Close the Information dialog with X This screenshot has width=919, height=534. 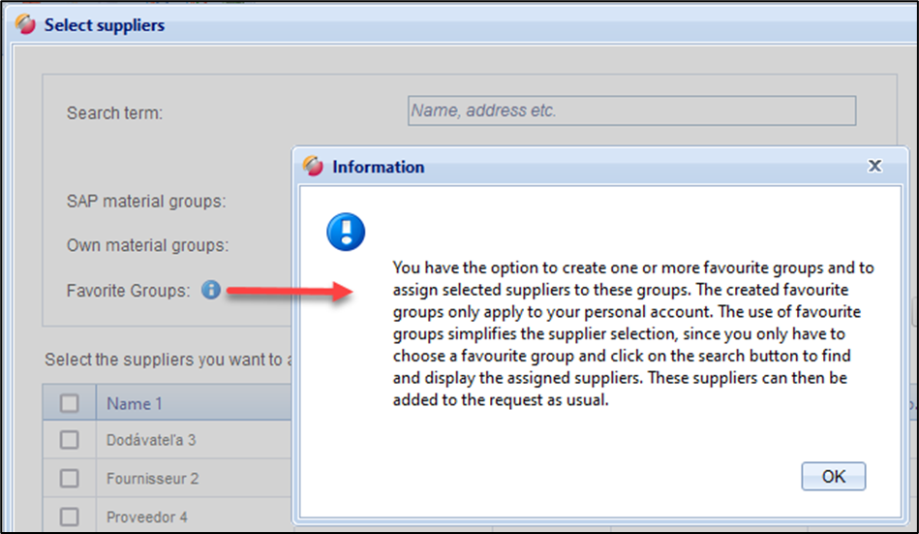(x=874, y=166)
